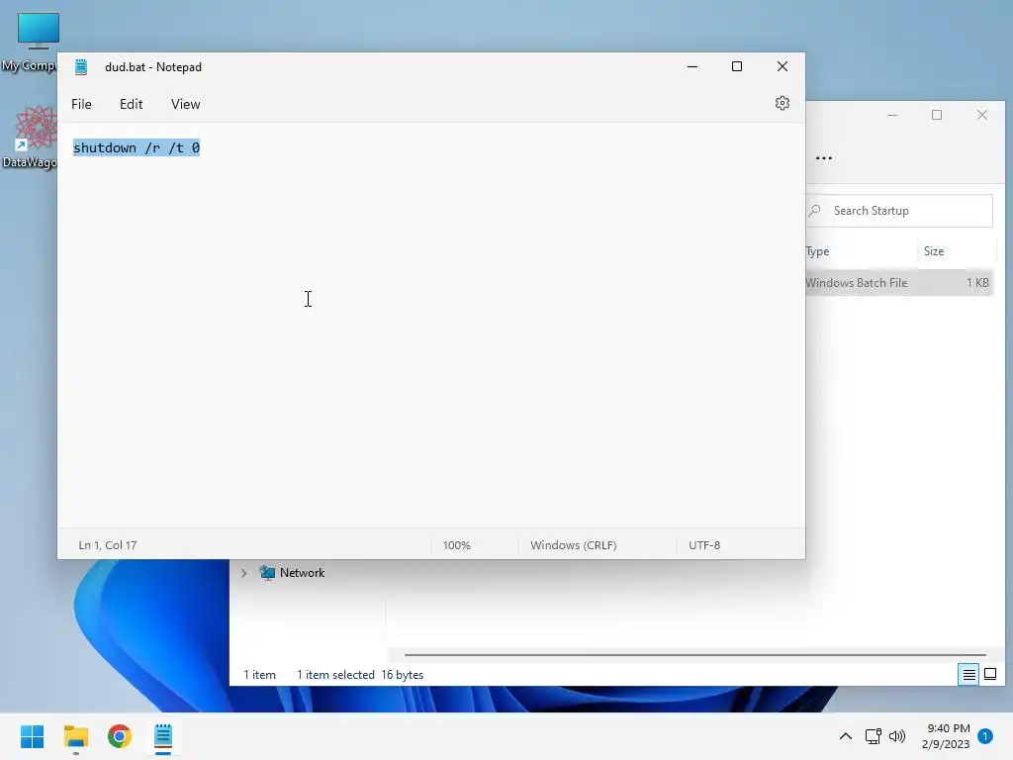
Task: Open the Edit menu in Notepad
Action: (x=132, y=104)
